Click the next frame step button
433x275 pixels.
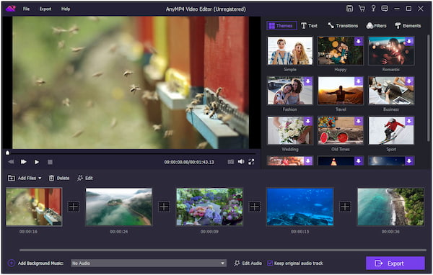tap(24, 162)
